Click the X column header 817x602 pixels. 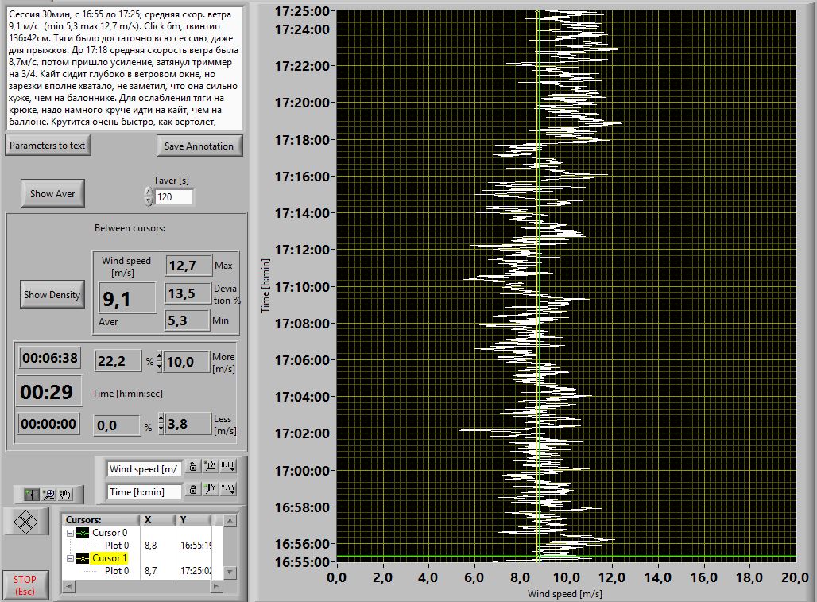pyautogui.click(x=157, y=519)
